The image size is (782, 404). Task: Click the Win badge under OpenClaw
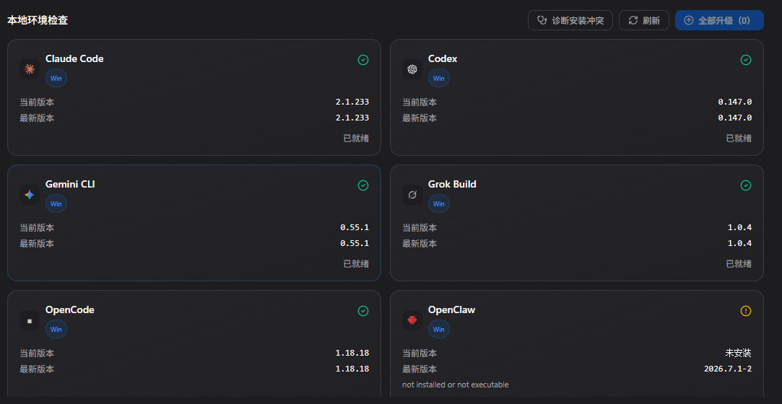point(438,329)
